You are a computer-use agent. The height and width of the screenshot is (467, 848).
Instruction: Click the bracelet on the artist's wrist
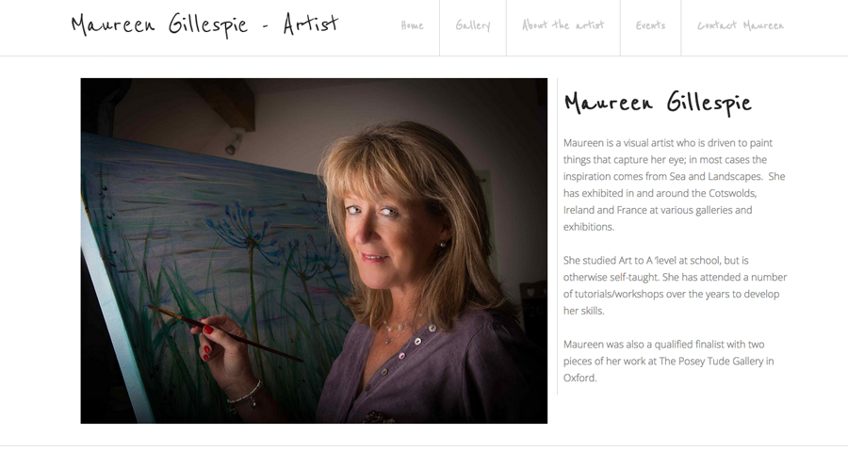click(245, 395)
